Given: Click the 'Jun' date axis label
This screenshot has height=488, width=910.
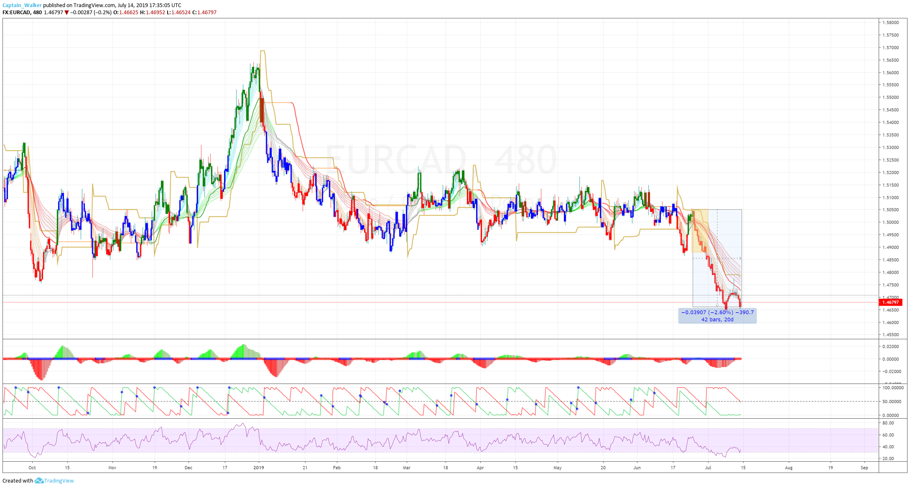Looking at the screenshot, I should 637,468.
